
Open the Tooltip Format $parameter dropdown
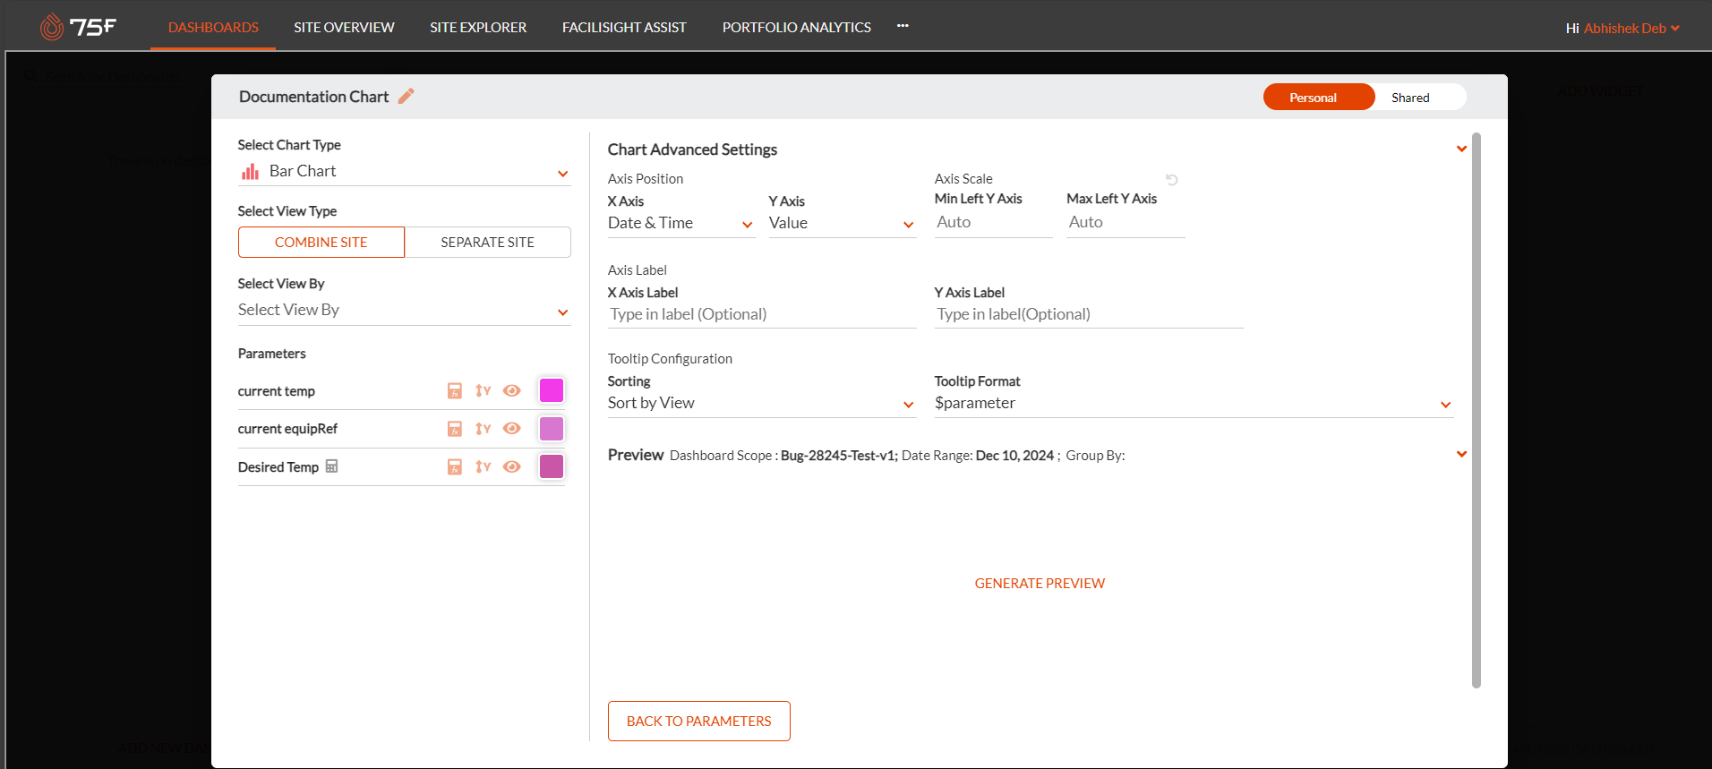(1194, 404)
